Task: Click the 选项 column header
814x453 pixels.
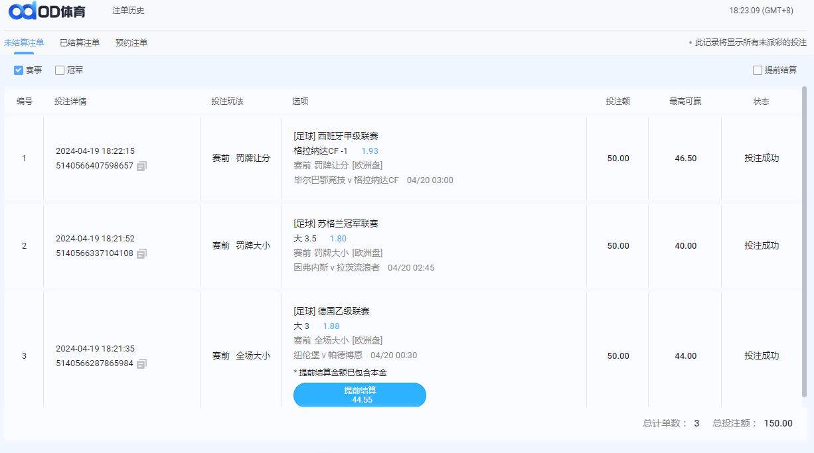Action: 300,101
